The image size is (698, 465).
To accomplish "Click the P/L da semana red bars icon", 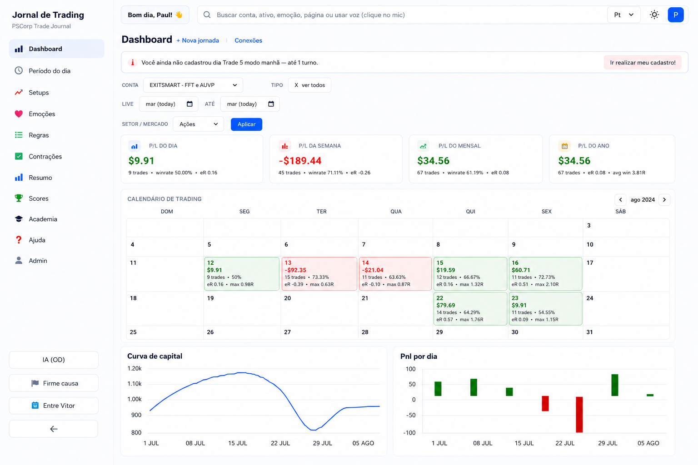I will click(x=284, y=146).
